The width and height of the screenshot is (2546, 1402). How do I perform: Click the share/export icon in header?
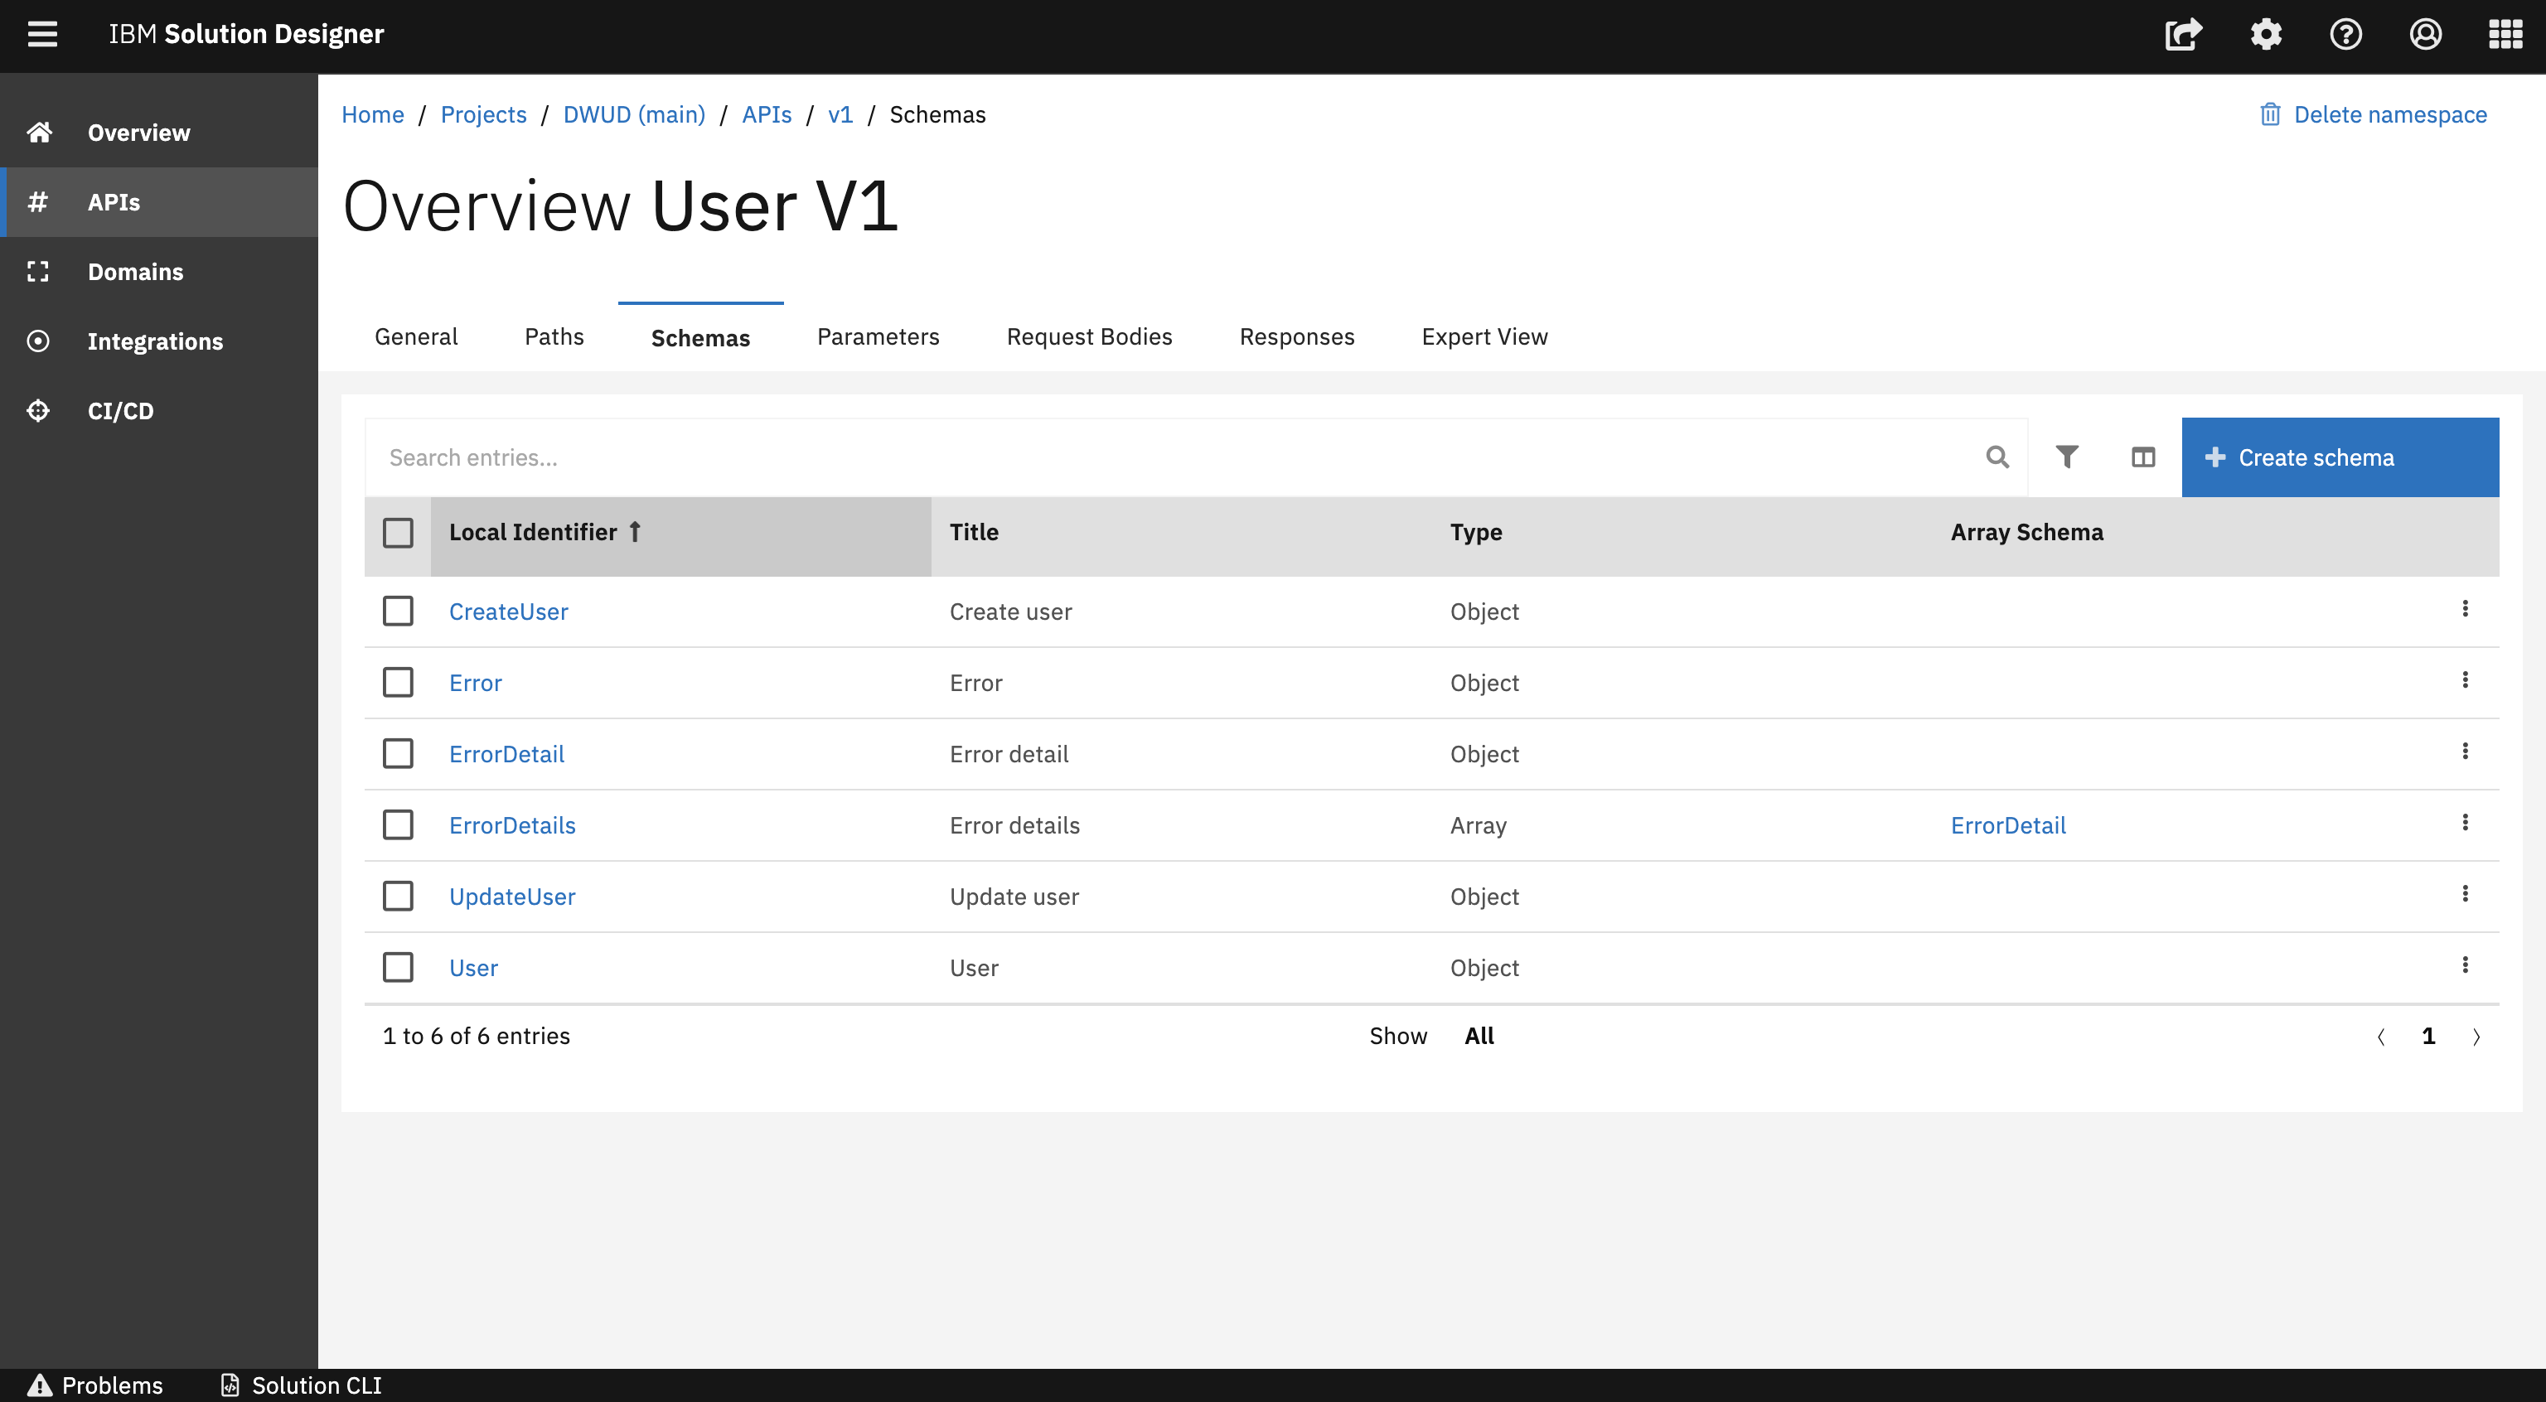pos(2183,35)
